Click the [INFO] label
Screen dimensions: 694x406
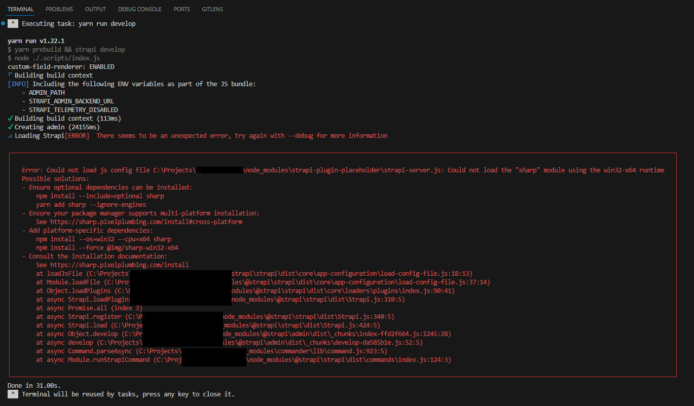tap(18, 84)
